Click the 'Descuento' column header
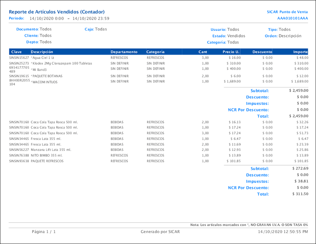 pos(262,52)
